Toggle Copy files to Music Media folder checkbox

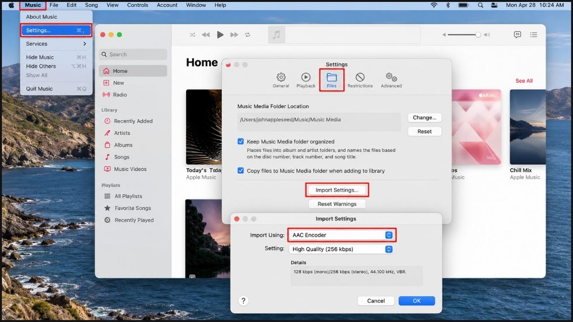(x=241, y=170)
